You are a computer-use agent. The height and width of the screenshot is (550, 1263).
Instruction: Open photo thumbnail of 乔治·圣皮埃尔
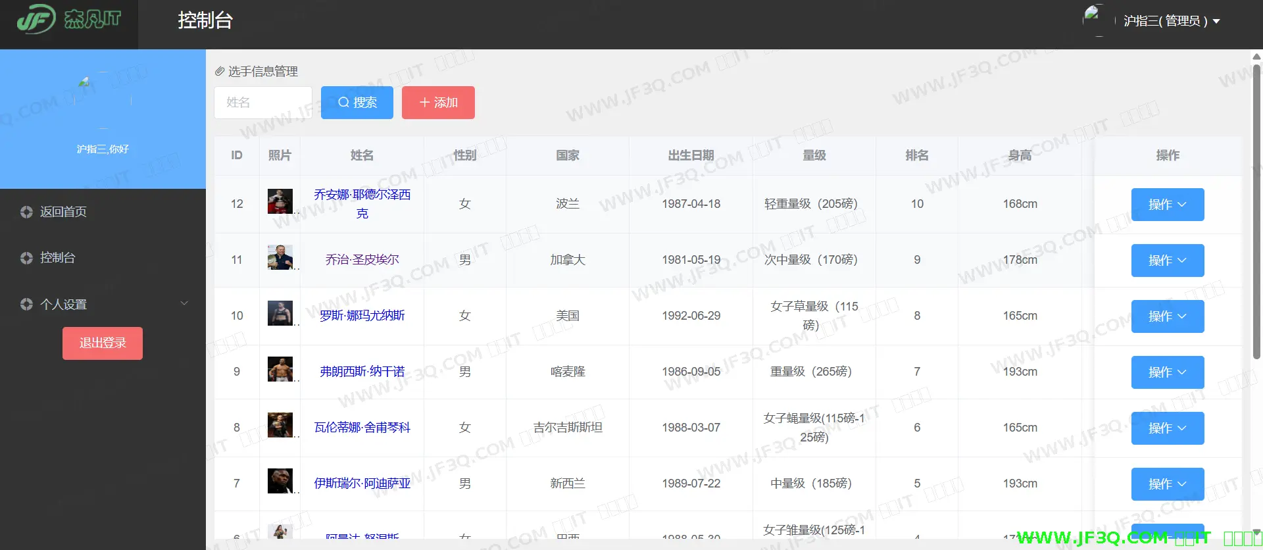(280, 257)
